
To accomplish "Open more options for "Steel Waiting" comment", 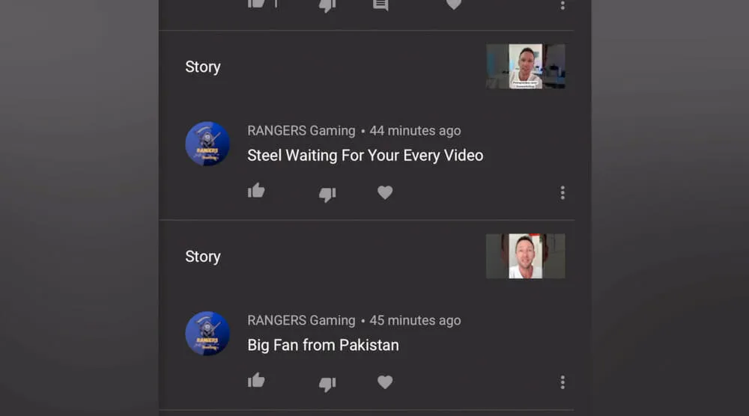I will pos(562,193).
